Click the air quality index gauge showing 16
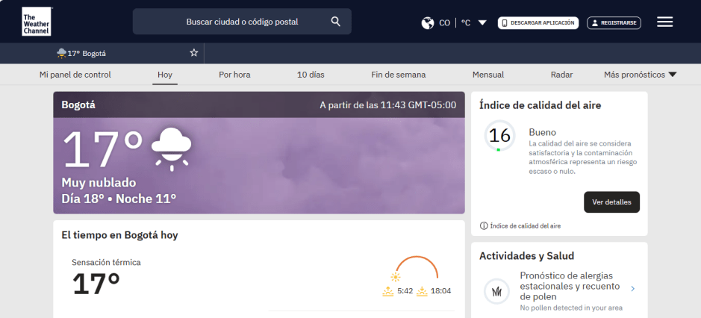The width and height of the screenshot is (701, 318). click(x=499, y=136)
